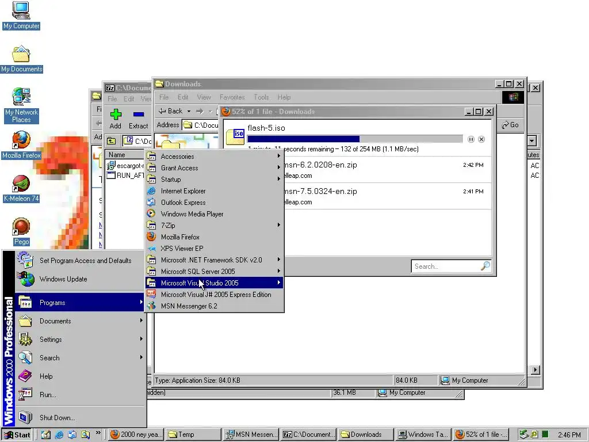This screenshot has width=589, height=442.
Task: Launch K-Meleon 74 desktop shortcut
Action: pos(21,189)
